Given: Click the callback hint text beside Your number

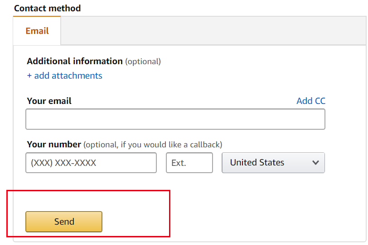Looking at the screenshot, I should pyautogui.click(x=153, y=145).
